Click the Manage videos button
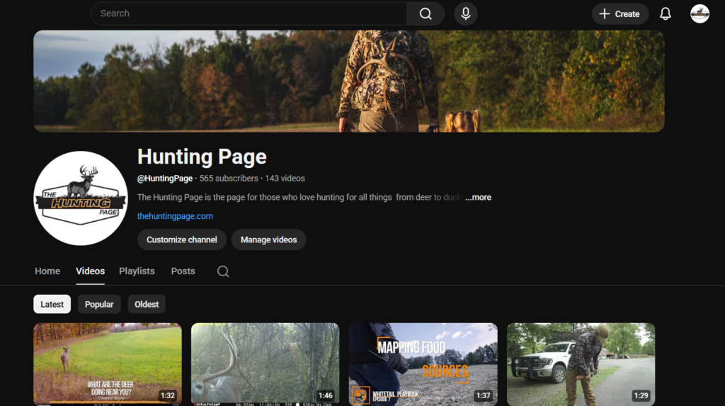The image size is (725, 406). [x=268, y=239]
